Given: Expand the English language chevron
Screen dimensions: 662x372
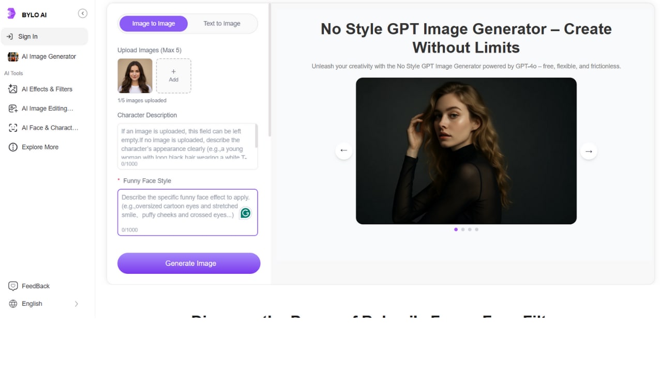Looking at the screenshot, I should coord(77,304).
